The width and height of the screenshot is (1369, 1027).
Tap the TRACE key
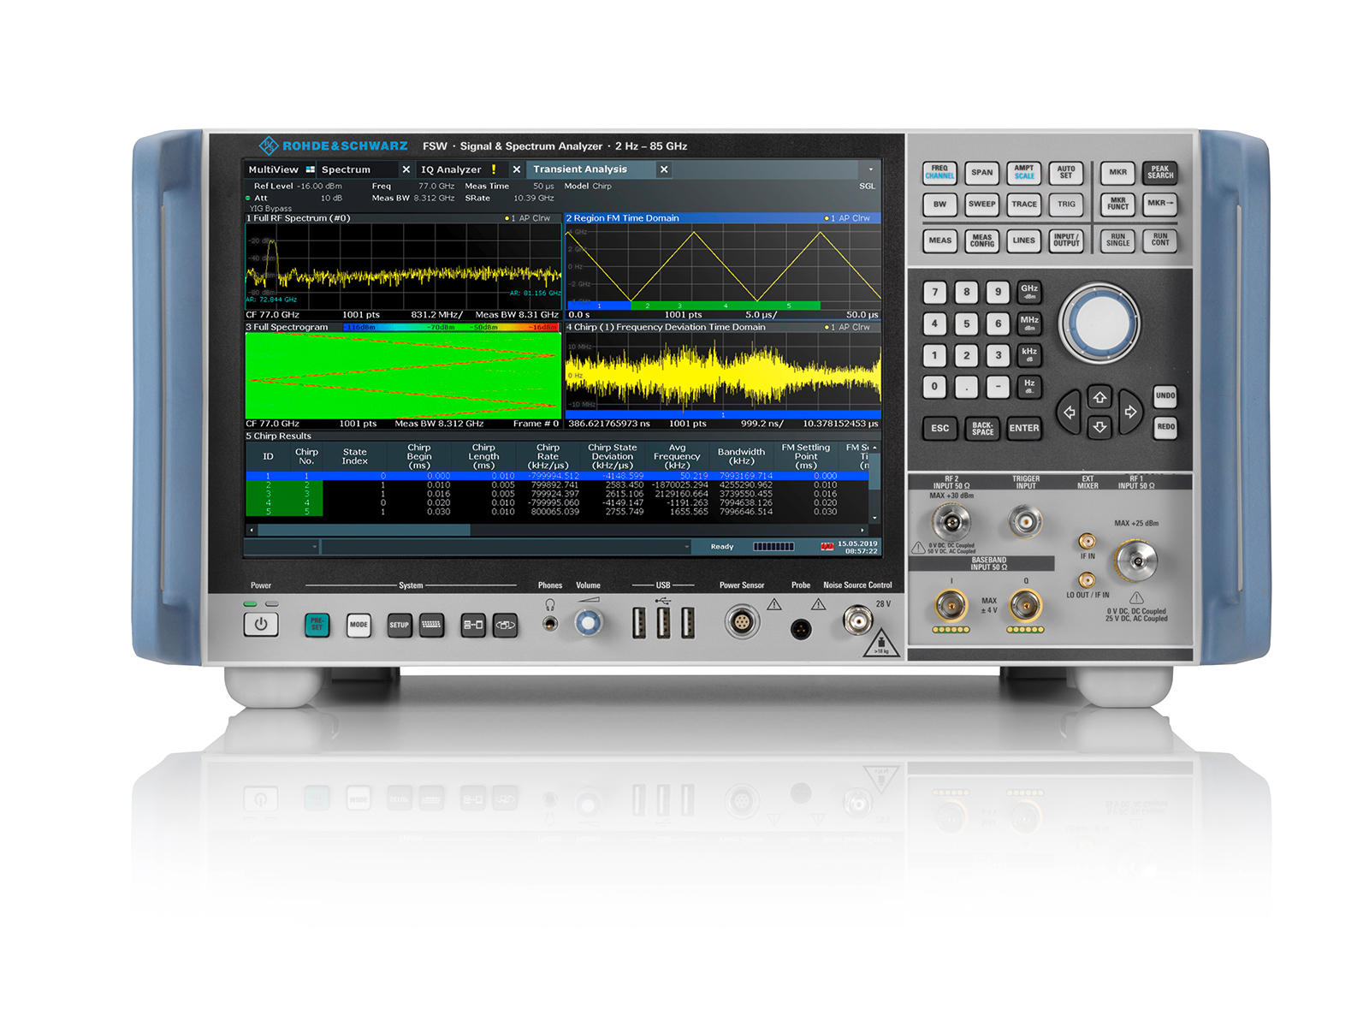pyautogui.click(x=1024, y=205)
